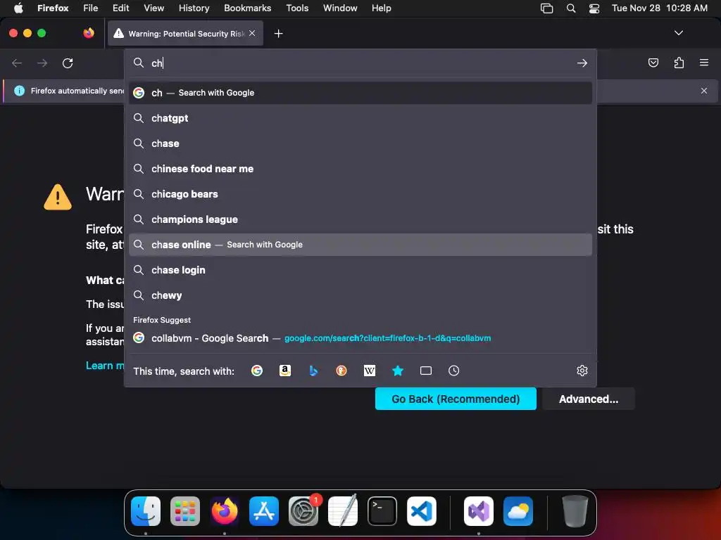Screen dimensions: 721x540
Task: Search this time with DuckDuckGo
Action: [341, 371]
